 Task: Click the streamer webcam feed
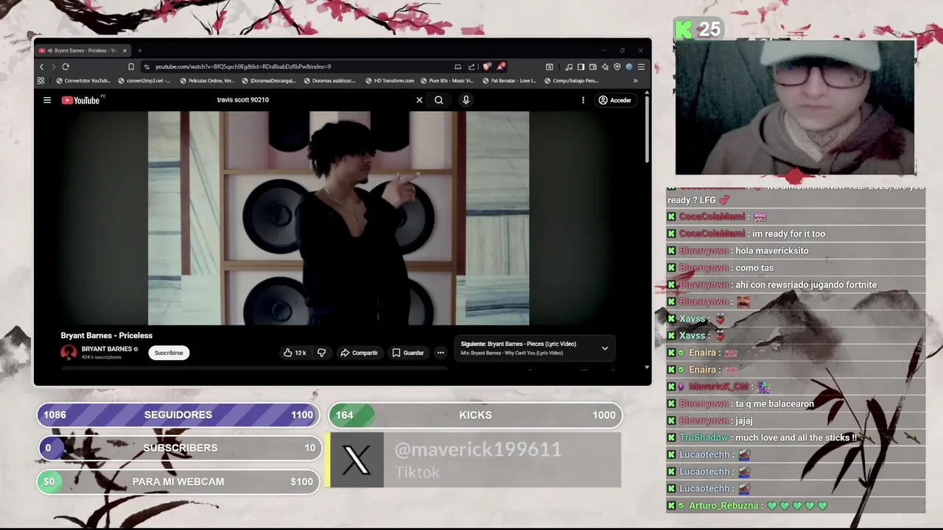click(x=795, y=107)
